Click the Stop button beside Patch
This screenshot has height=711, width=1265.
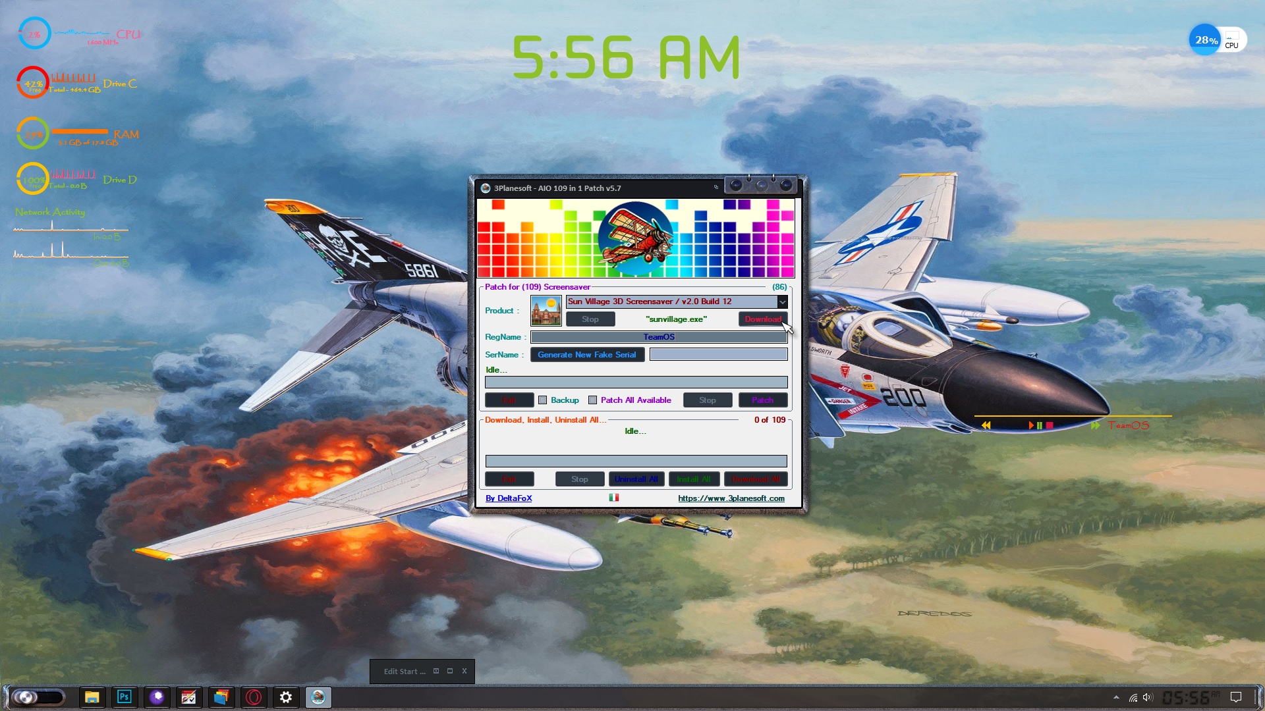coord(708,400)
